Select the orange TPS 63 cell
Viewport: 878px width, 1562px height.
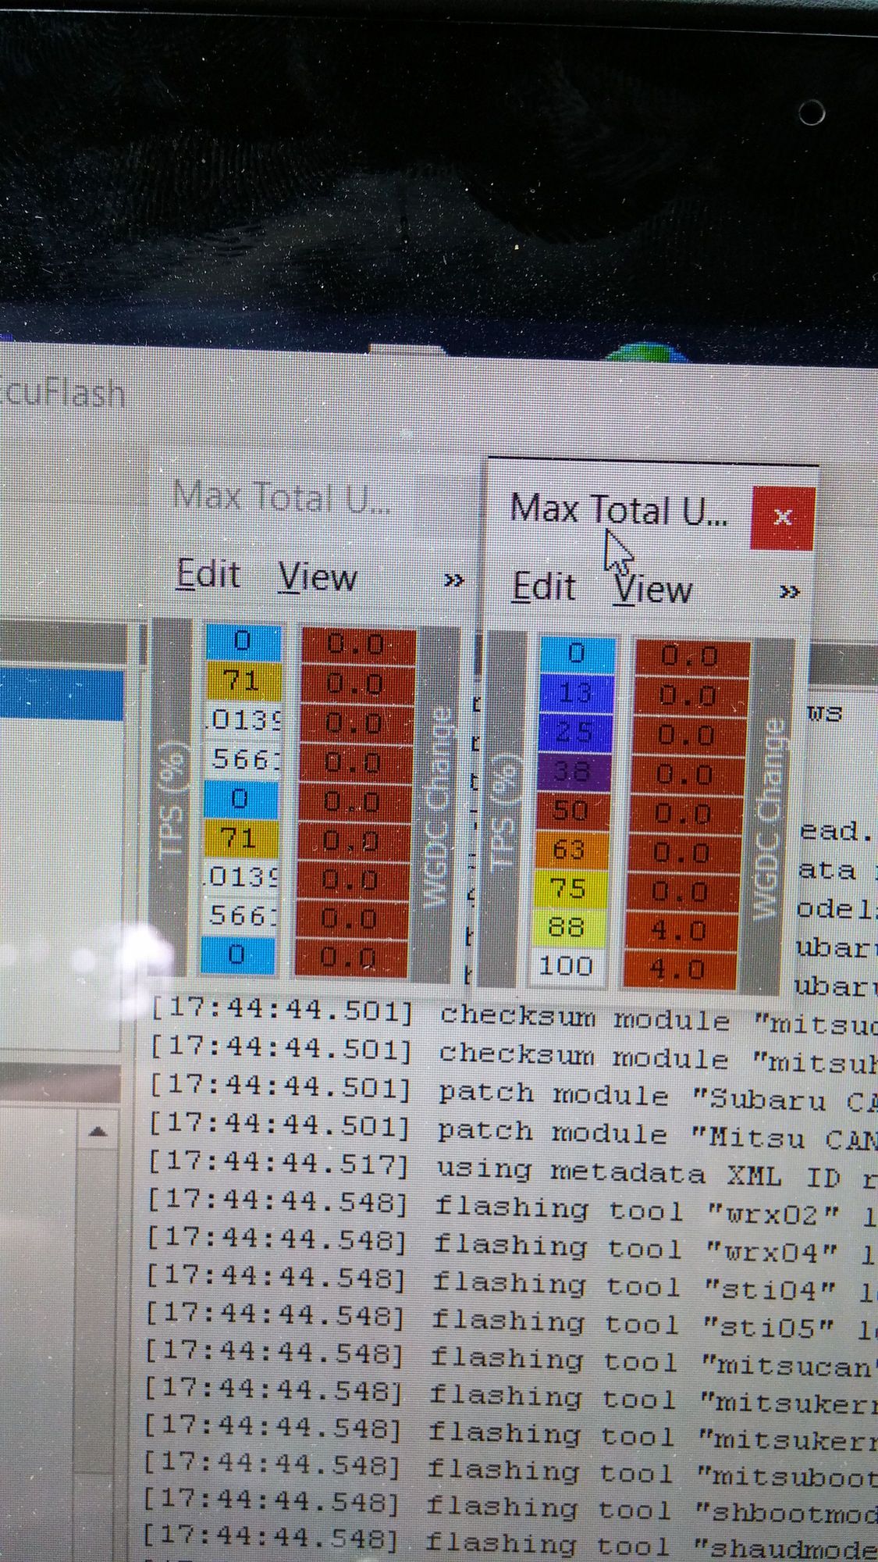(x=570, y=849)
